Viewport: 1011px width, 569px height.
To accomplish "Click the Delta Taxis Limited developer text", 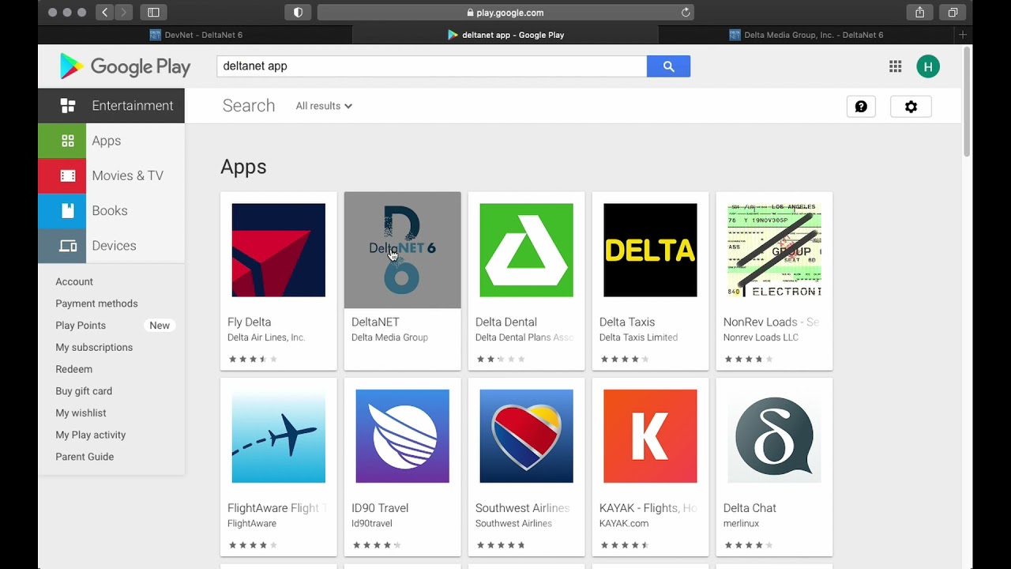I will pyautogui.click(x=638, y=337).
